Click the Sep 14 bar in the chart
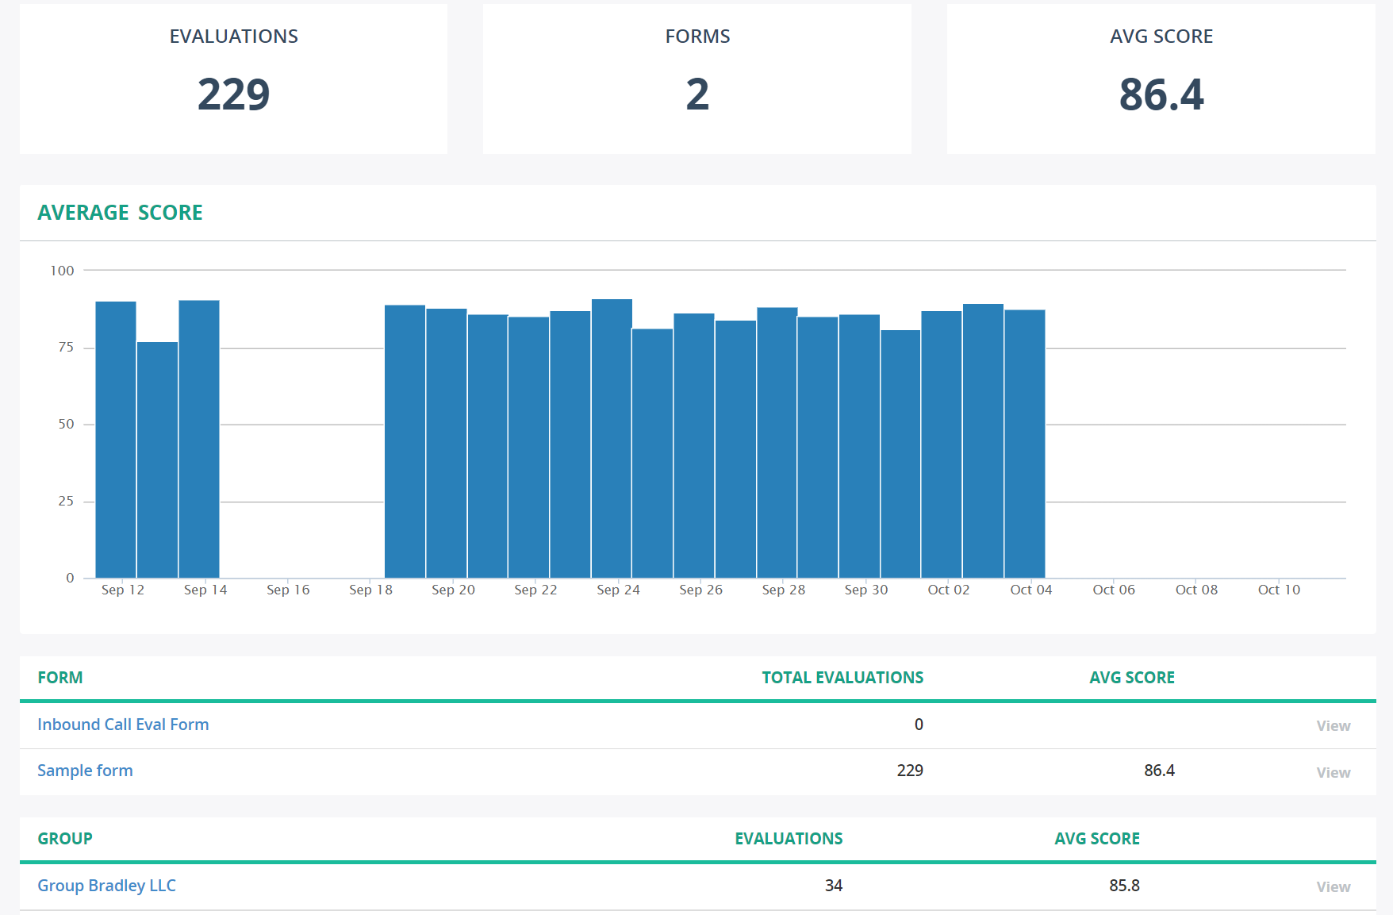Screen dimensions: 1393x915 pos(199,439)
